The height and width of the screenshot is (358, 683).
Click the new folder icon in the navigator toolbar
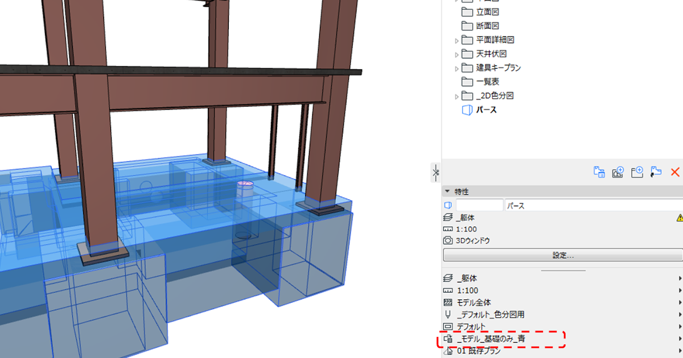(636, 172)
